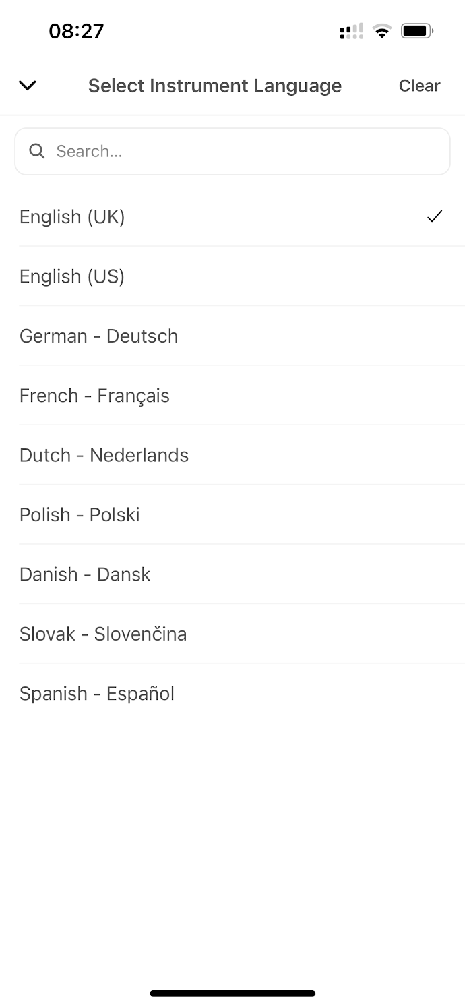Select English (US) language
Screen dimensions: 465x1006
point(73,276)
